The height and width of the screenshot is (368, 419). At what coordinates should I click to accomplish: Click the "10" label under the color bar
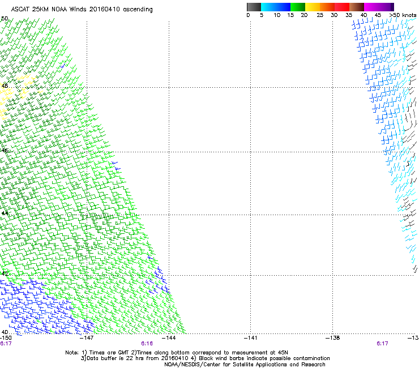pyautogui.click(x=277, y=15)
